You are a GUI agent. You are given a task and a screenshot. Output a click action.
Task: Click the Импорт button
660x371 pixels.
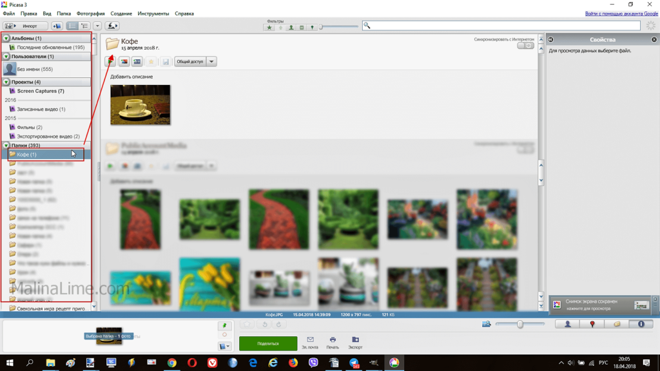(x=26, y=26)
